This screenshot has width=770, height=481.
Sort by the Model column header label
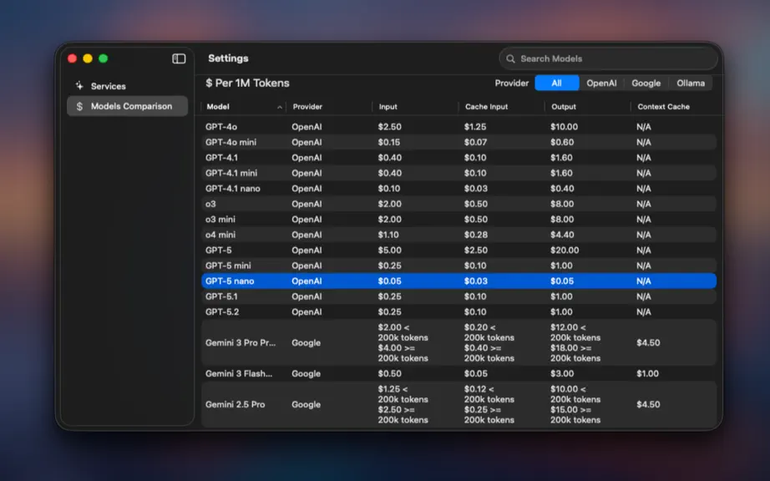point(218,107)
